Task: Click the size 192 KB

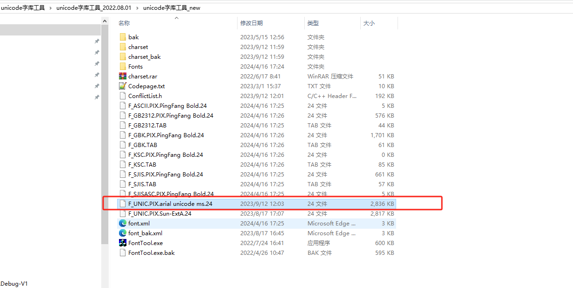Action: click(x=384, y=96)
